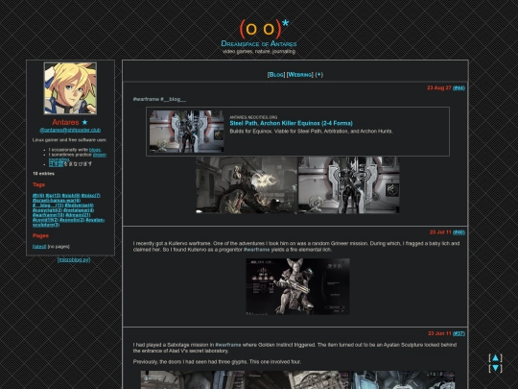
Task: Open the Webring tab
Action: pyautogui.click(x=300, y=75)
